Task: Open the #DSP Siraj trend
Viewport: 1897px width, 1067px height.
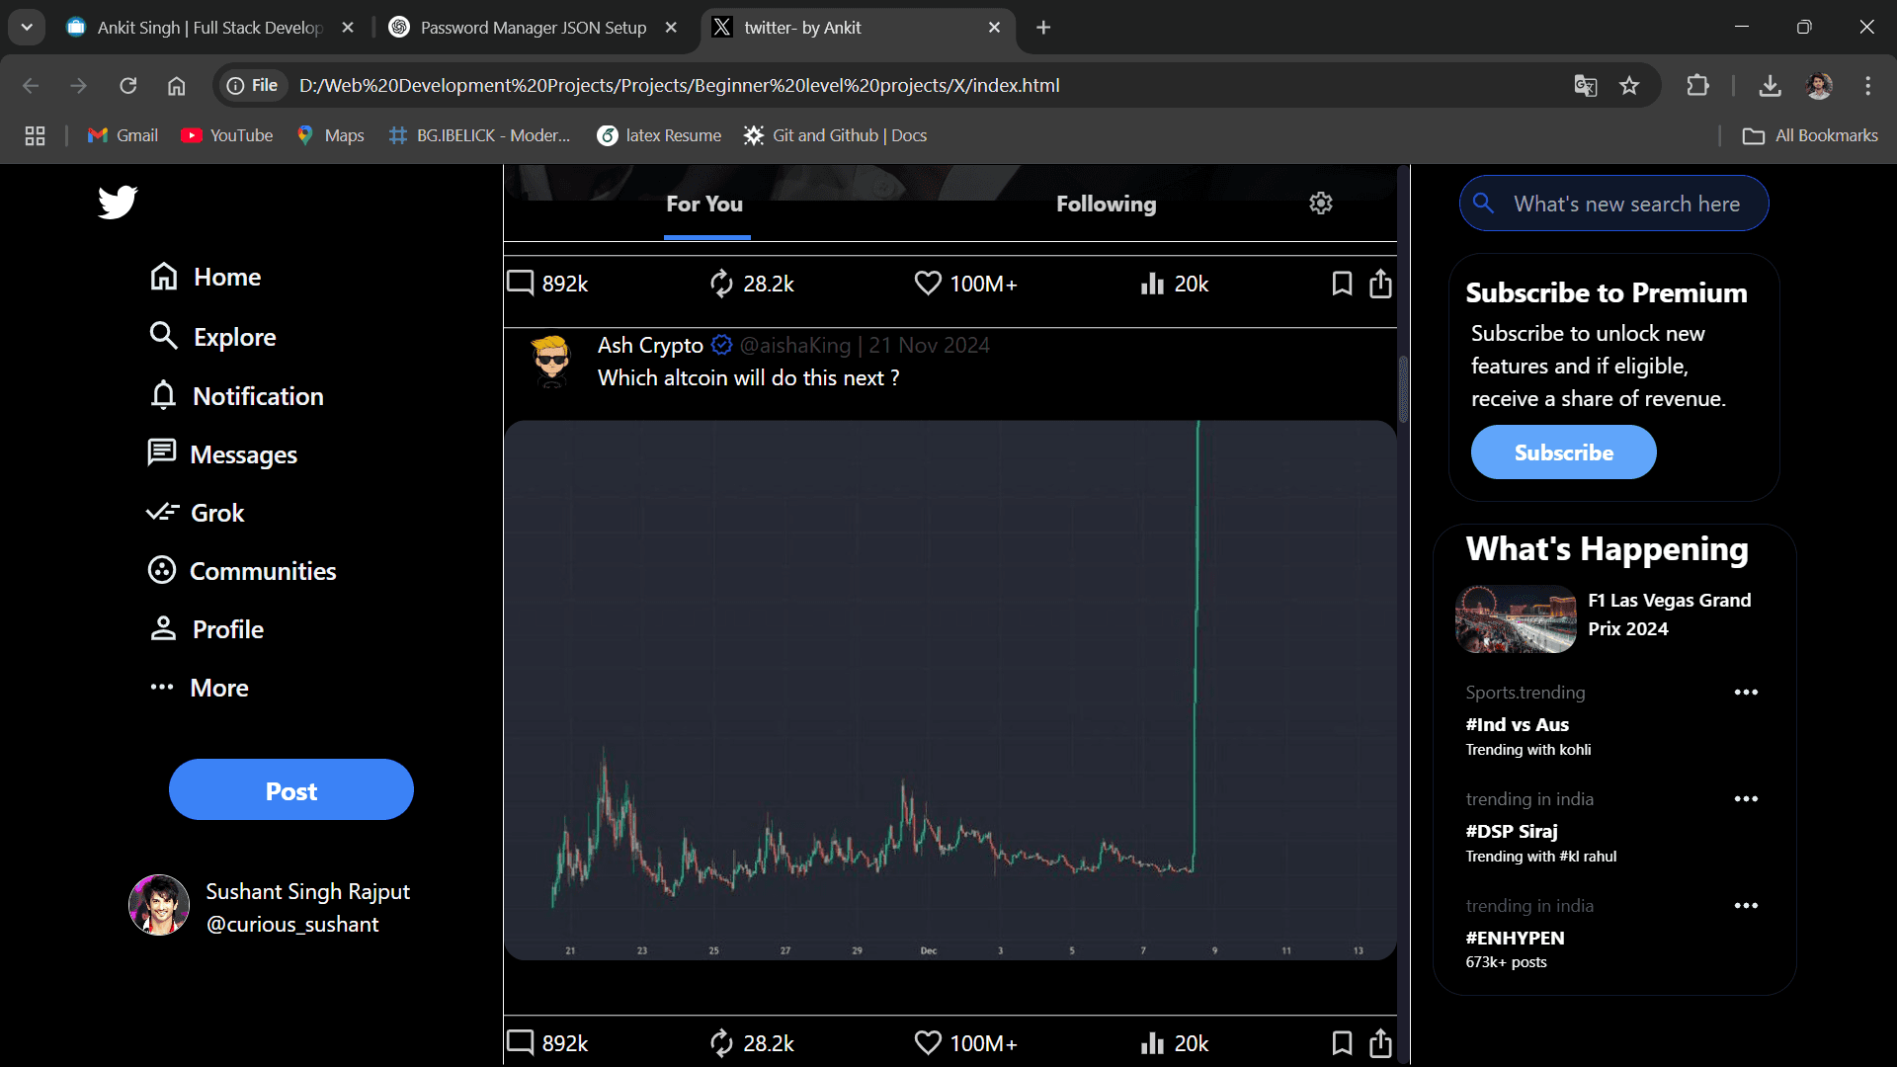Action: point(1512,831)
